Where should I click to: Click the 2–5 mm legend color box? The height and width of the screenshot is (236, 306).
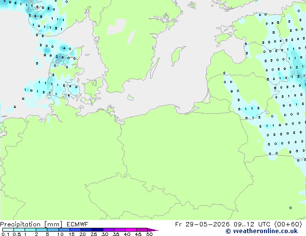pyautogui.click(x=42, y=230)
